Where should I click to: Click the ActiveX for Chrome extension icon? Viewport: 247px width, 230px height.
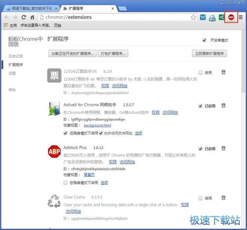(54, 109)
